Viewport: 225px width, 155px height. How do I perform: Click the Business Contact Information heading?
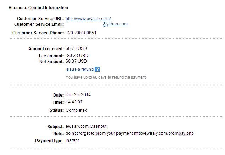(x=38, y=7)
